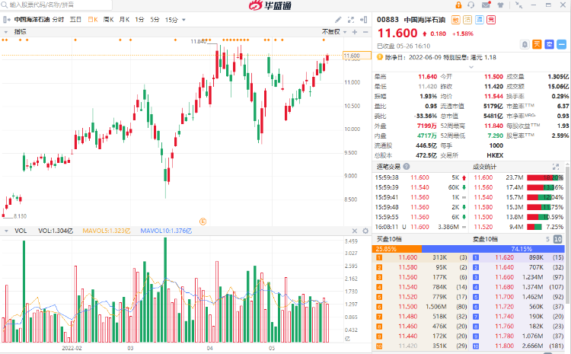Open more intervals dropdown after 15分
Image resolution: width=571 pixels, height=354 pixels.
[x=183, y=20]
